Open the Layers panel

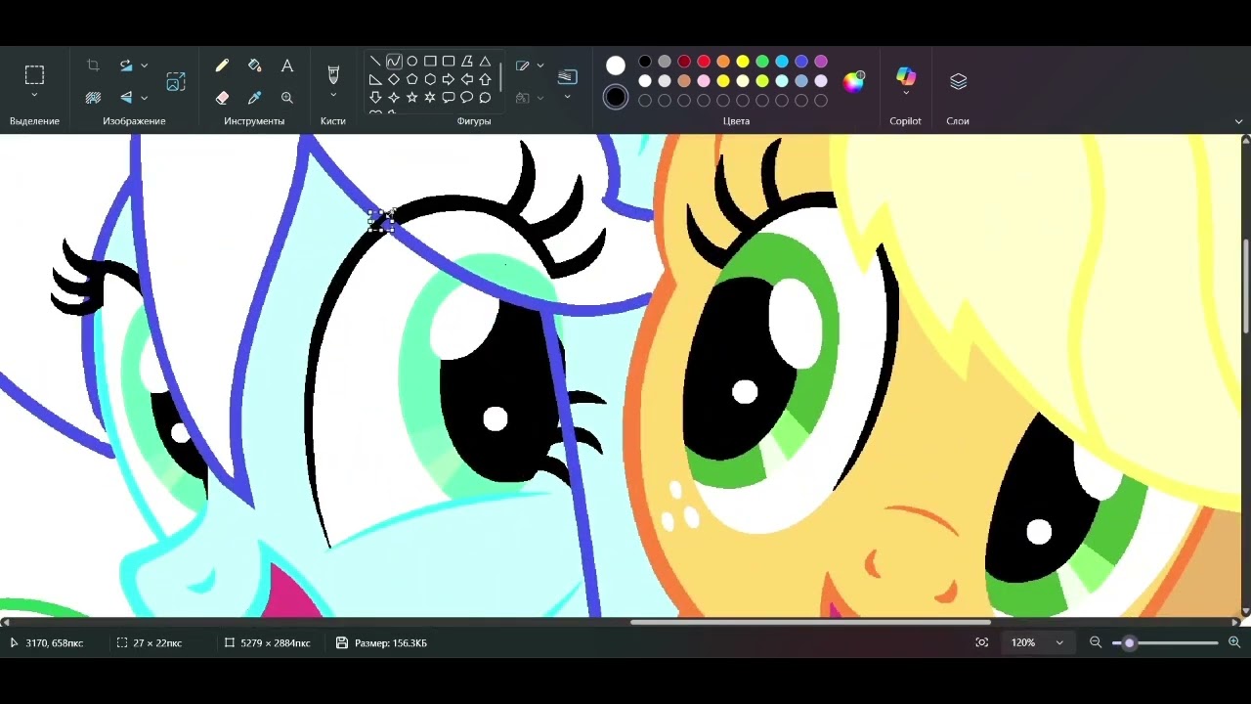pos(958,82)
